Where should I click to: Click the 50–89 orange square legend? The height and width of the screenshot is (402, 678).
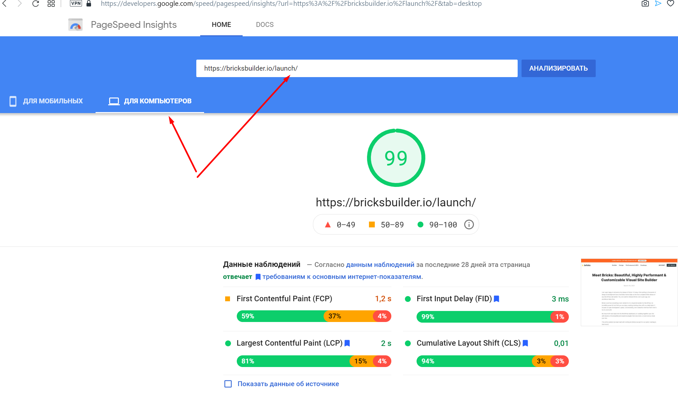(386, 224)
